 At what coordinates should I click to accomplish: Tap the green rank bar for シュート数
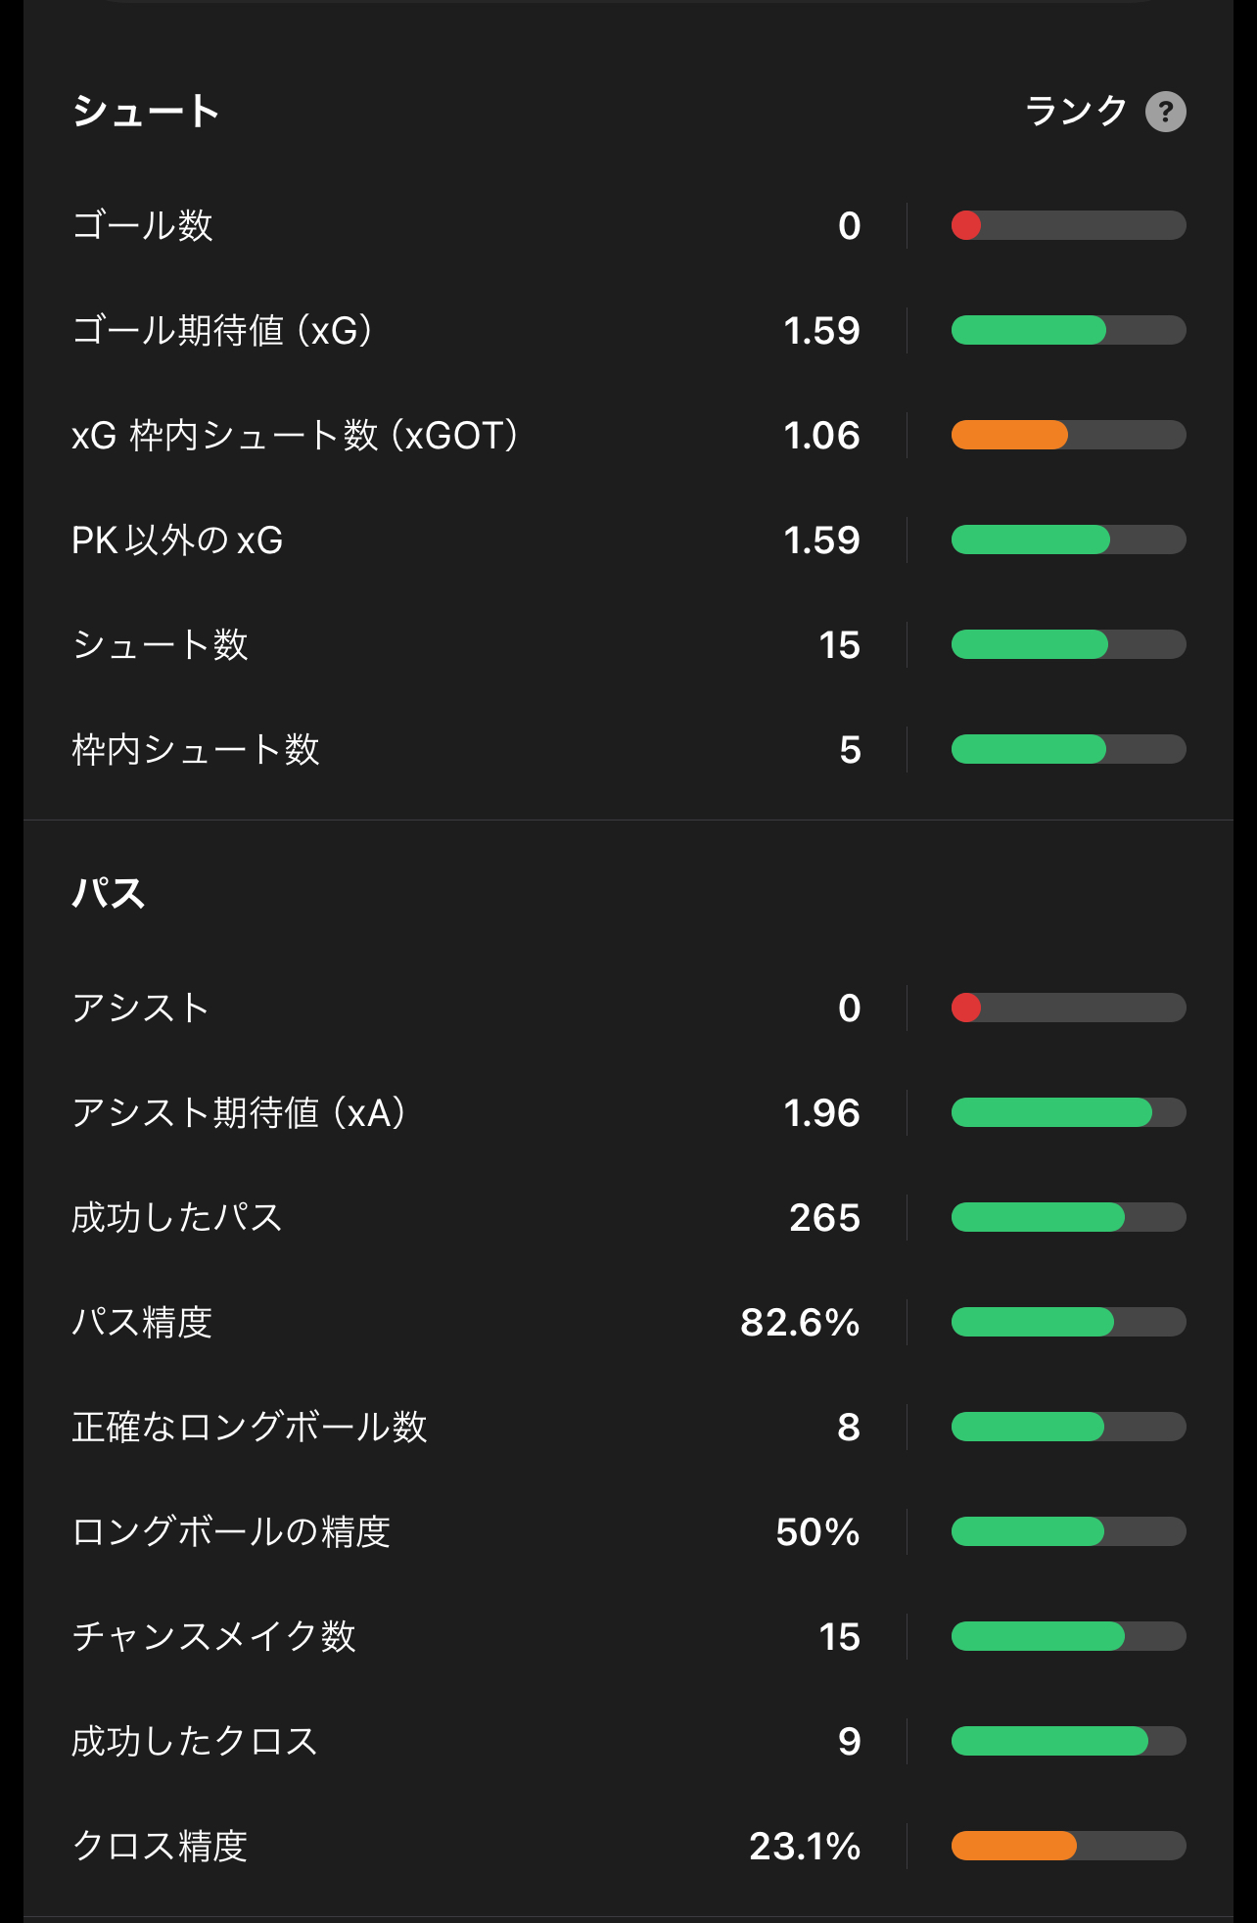(x=1068, y=644)
